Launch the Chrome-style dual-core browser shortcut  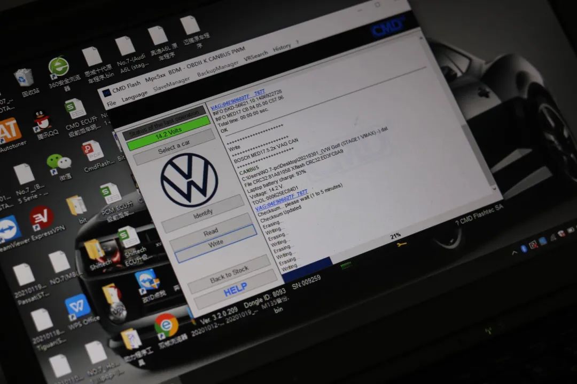tap(166, 325)
